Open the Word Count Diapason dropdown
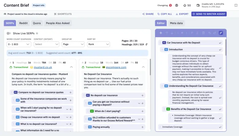This screenshot has height=136, width=239. pyautogui.click(x=19, y=44)
